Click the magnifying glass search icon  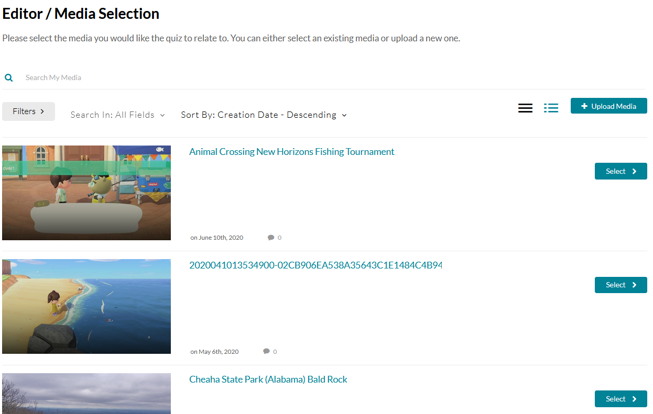pos(9,78)
